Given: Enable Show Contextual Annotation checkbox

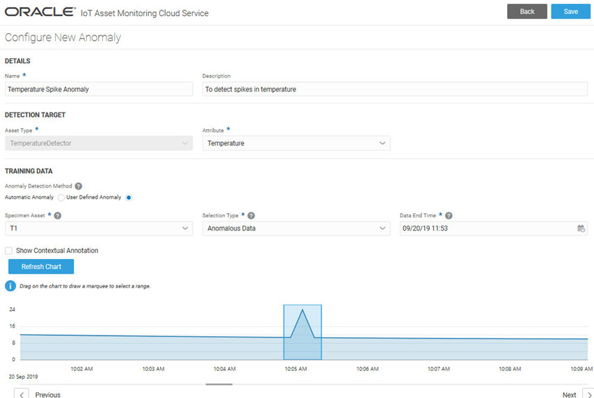Looking at the screenshot, I should click(x=8, y=251).
